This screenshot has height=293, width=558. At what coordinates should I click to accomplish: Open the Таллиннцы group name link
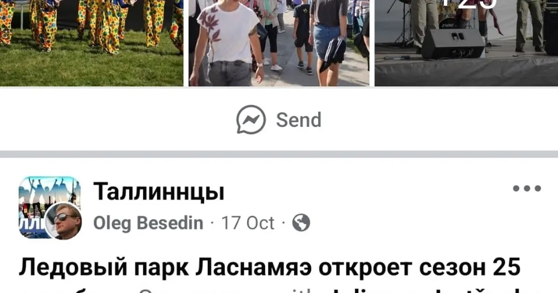(159, 192)
